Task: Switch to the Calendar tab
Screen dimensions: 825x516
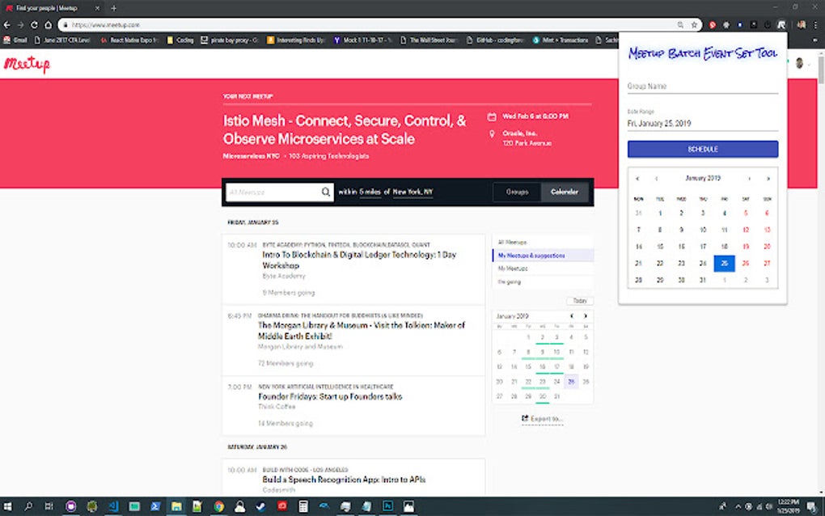Action: coord(564,192)
